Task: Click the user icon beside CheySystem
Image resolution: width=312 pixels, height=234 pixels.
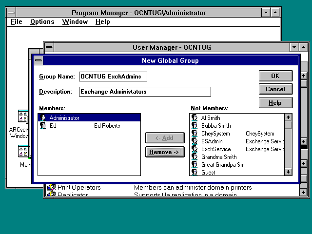Action: pyautogui.click(x=195, y=133)
